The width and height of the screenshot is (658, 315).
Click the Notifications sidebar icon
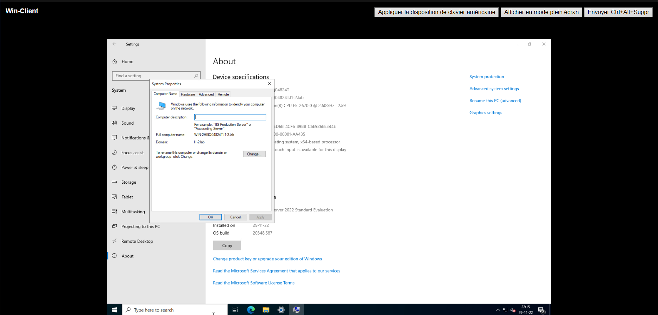(x=114, y=138)
